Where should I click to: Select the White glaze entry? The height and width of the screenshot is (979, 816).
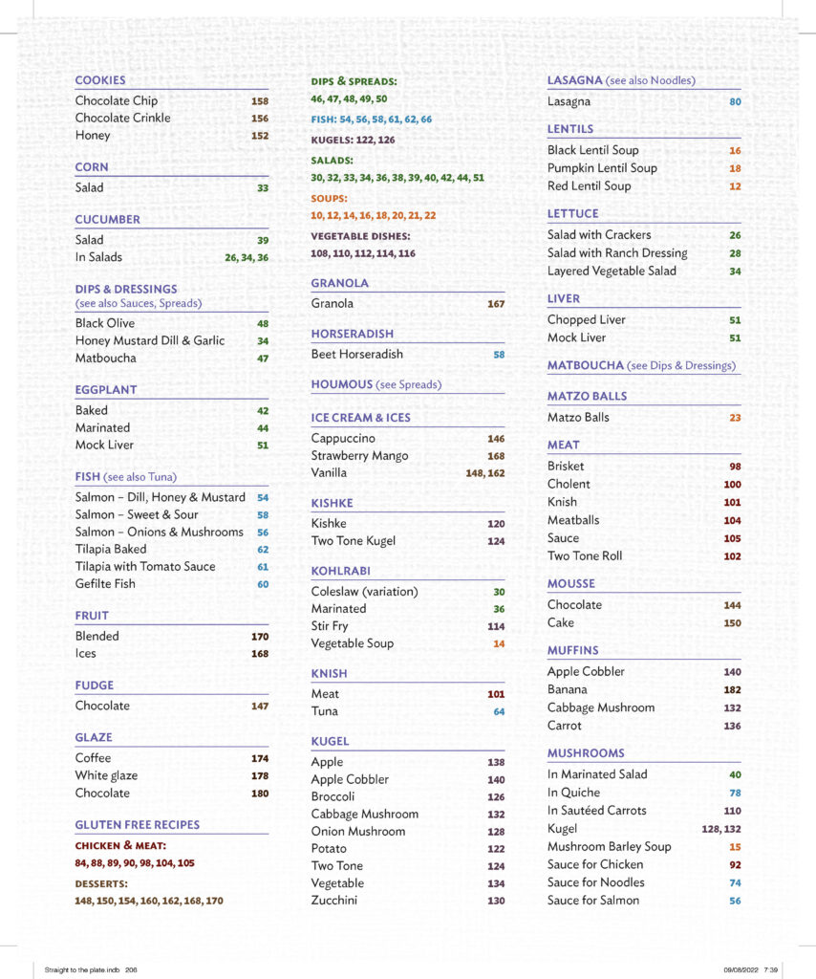pyautogui.click(x=106, y=775)
